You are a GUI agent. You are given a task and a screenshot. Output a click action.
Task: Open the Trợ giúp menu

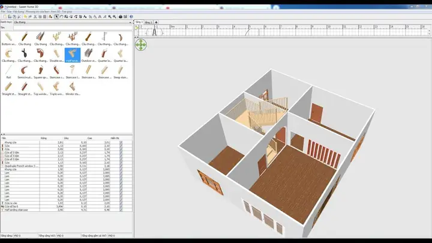click(67, 11)
